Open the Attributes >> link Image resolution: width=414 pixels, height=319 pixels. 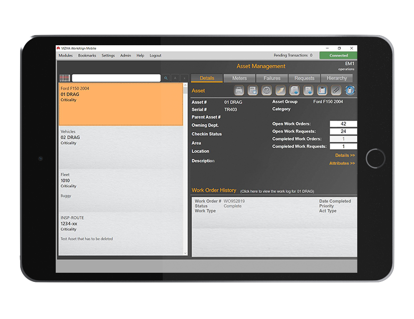342,163
